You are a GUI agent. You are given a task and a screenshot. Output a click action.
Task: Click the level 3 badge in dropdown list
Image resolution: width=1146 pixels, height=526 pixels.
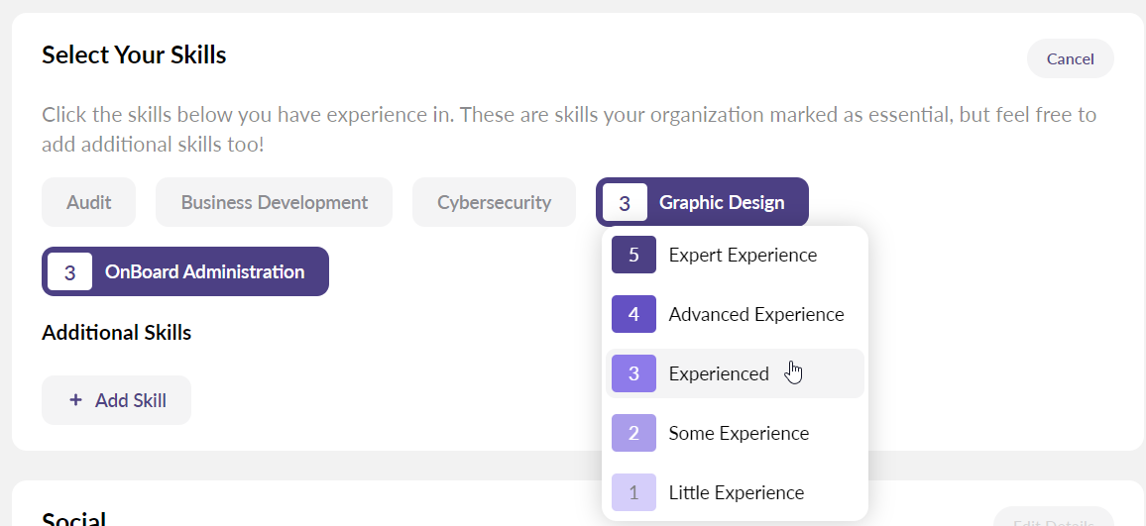tap(633, 373)
